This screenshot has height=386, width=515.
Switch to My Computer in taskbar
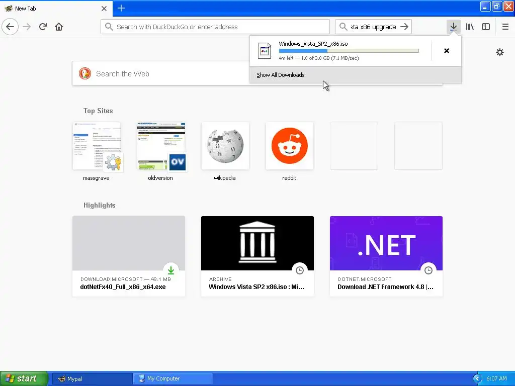point(173,379)
